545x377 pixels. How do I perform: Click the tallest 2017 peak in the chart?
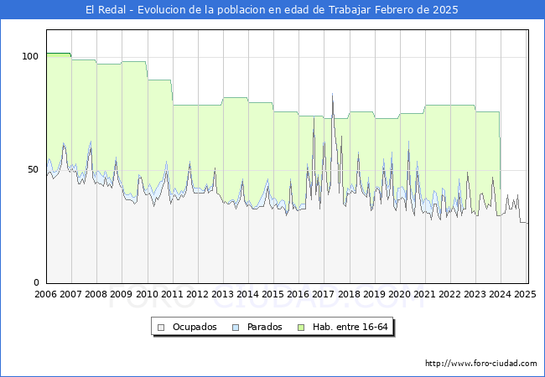tap(332, 94)
